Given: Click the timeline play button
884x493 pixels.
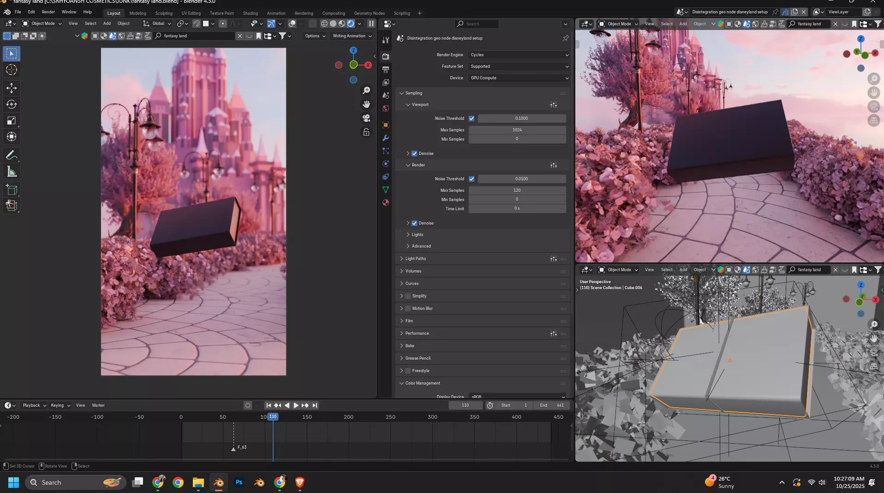Looking at the screenshot, I should point(296,405).
